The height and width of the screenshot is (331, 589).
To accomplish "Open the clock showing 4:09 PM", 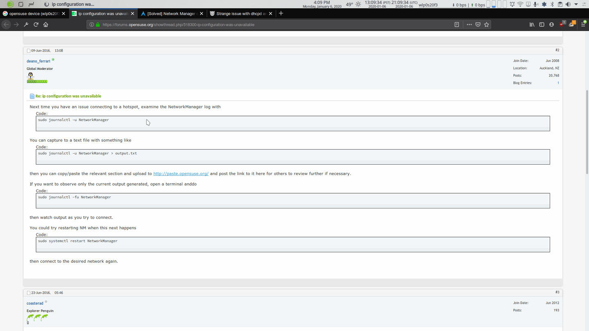I will pos(321,4).
